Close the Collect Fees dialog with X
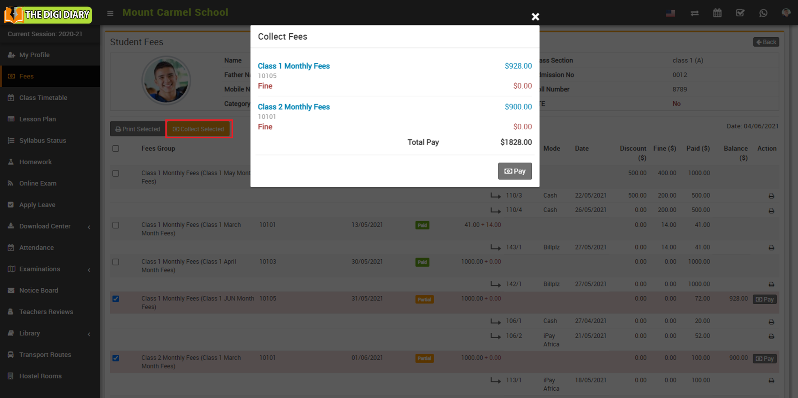The height and width of the screenshot is (398, 798). (535, 17)
